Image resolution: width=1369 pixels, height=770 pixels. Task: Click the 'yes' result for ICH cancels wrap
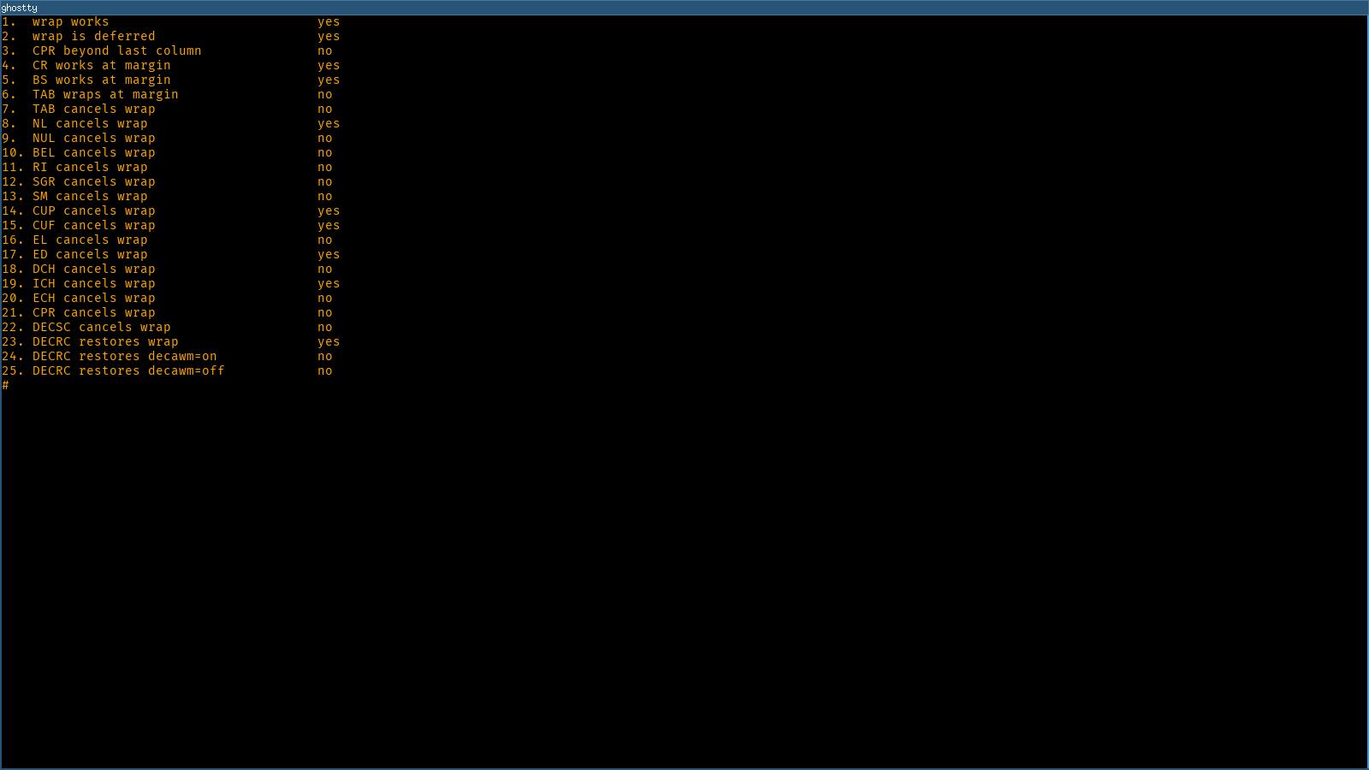pyautogui.click(x=329, y=284)
